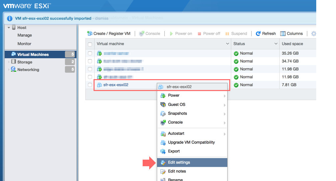Image resolution: width=336 pixels, height=181 pixels.
Task: Click the Power off stop icon
Action: click(x=199, y=34)
